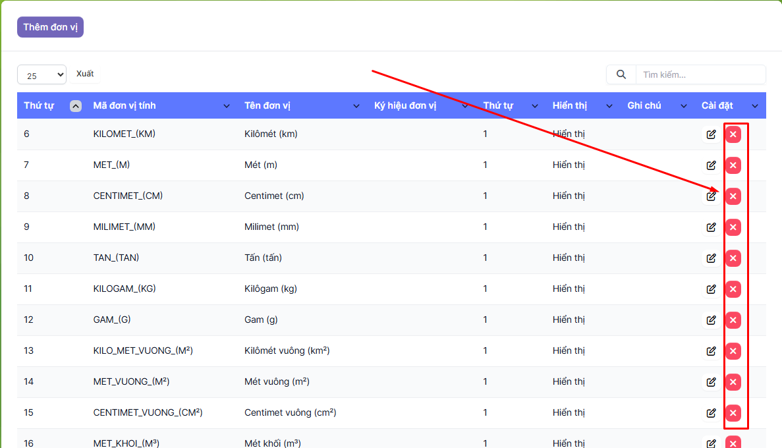The image size is (782, 448).
Task: Toggle sort on first Thứ tự column
Action: click(x=76, y=106)
